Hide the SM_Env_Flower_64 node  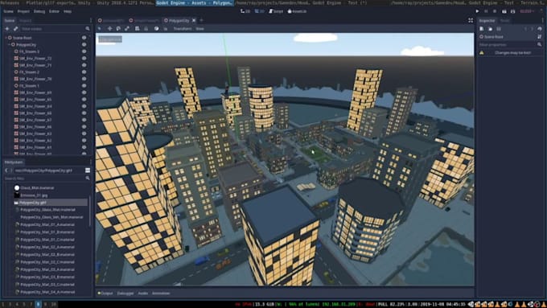pyautogui.click(x=84, y=106)
